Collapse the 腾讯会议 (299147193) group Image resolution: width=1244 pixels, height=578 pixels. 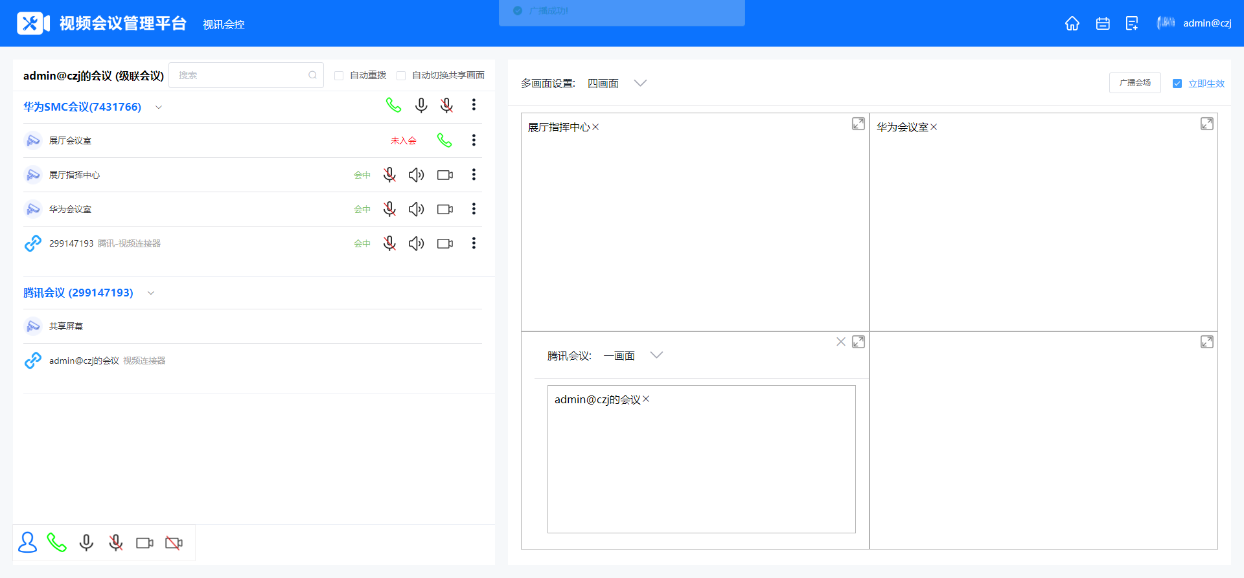point(151,293)
